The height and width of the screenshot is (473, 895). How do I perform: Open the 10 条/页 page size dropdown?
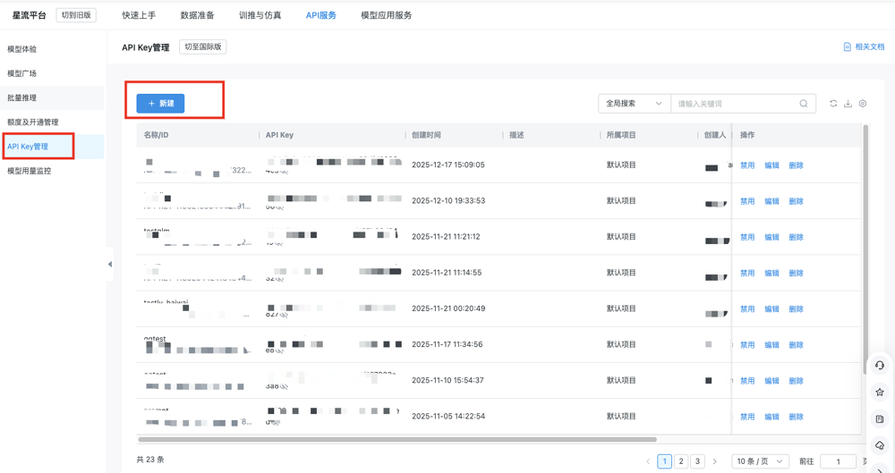[760, 461]
